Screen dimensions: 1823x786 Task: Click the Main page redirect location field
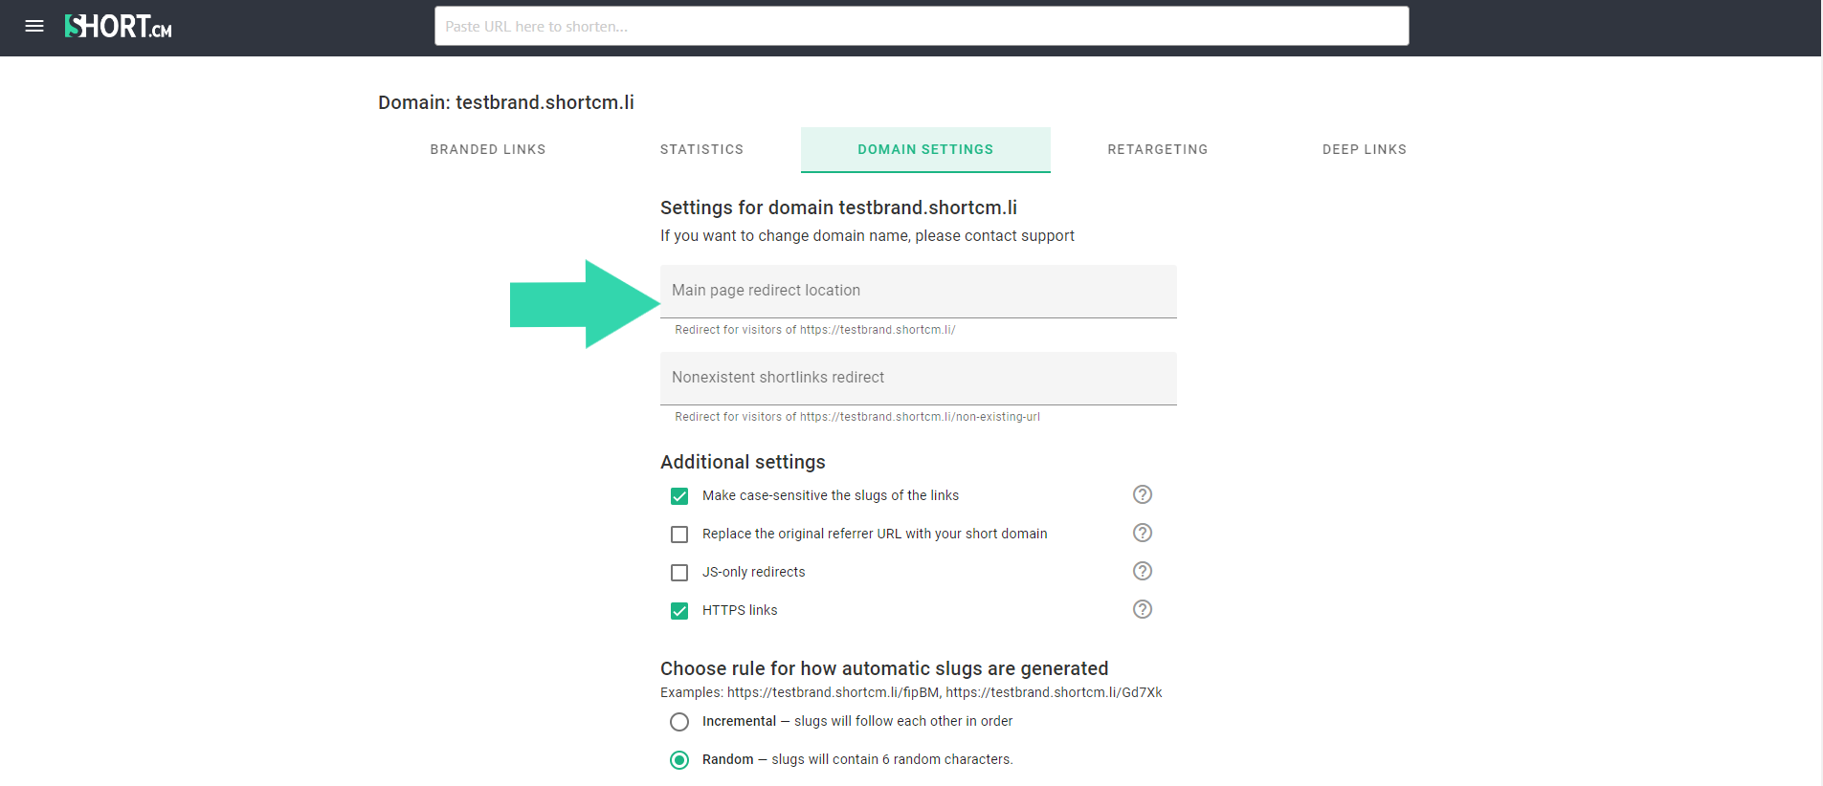[x=919, y=291]
